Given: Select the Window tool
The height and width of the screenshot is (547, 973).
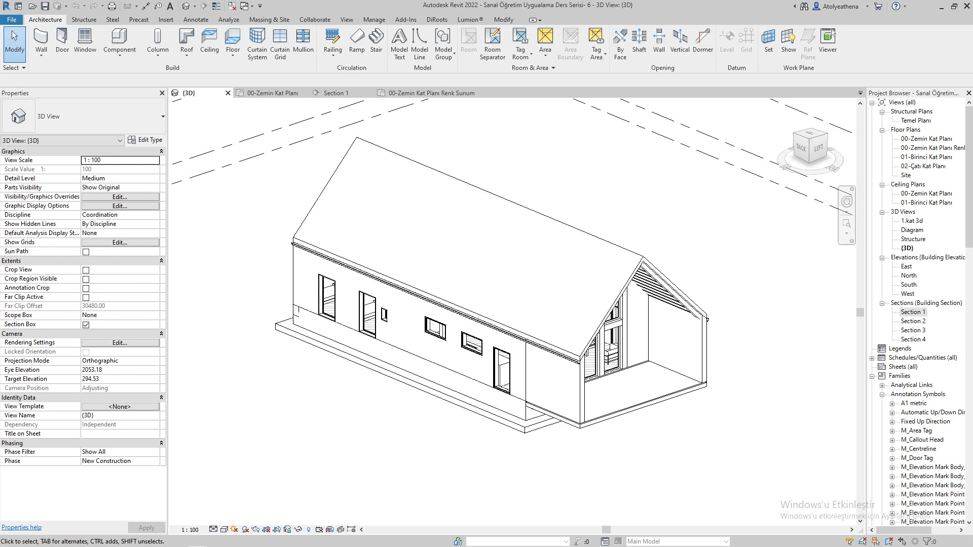Looking at the screenshot, I should 85,41.
